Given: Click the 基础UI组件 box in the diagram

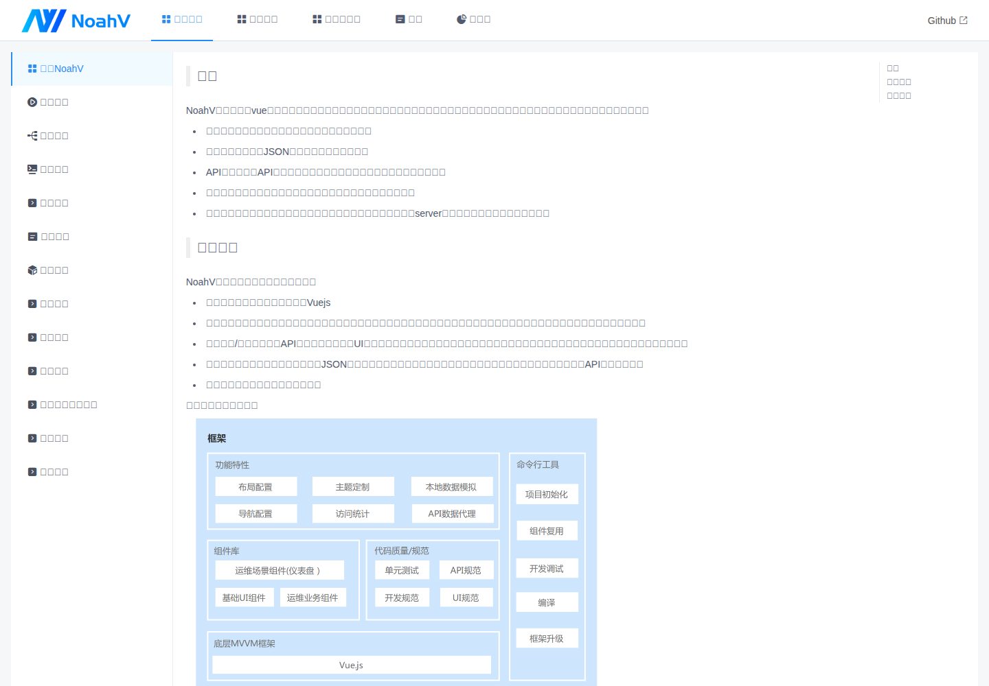Looking at the screenshot, I should tap(244, 598).
